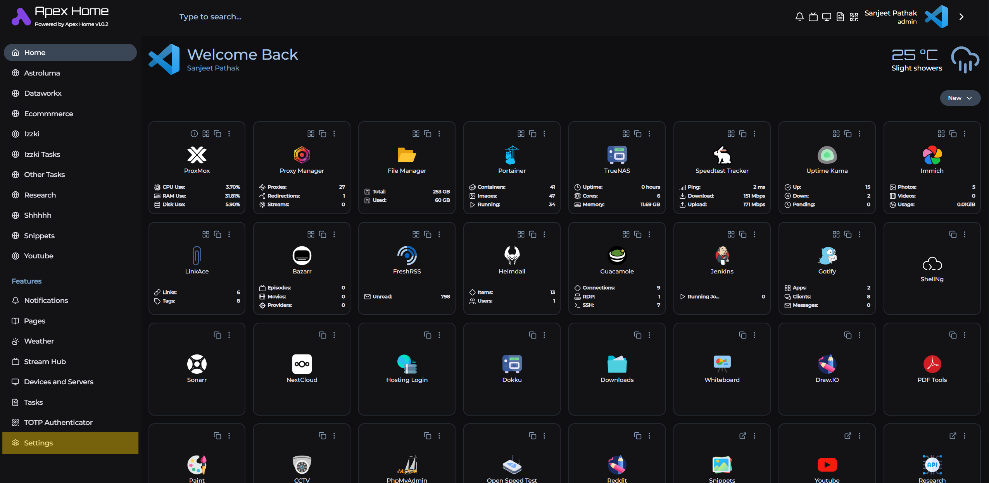Open the Immich app icon

[932, 155]
